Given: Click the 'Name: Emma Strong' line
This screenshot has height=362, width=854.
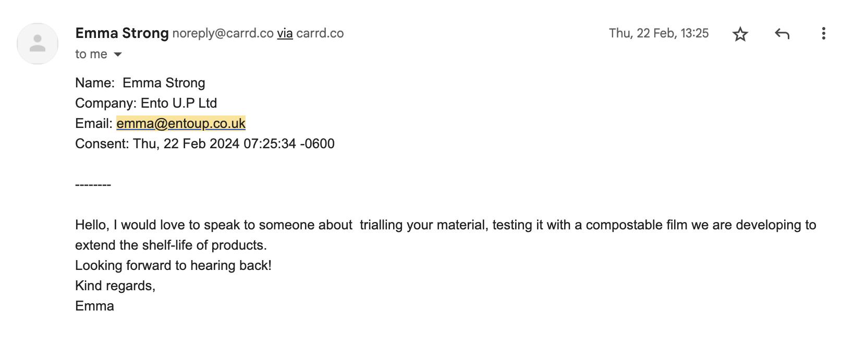Looking at the screenshot, I should click(140, 83).
